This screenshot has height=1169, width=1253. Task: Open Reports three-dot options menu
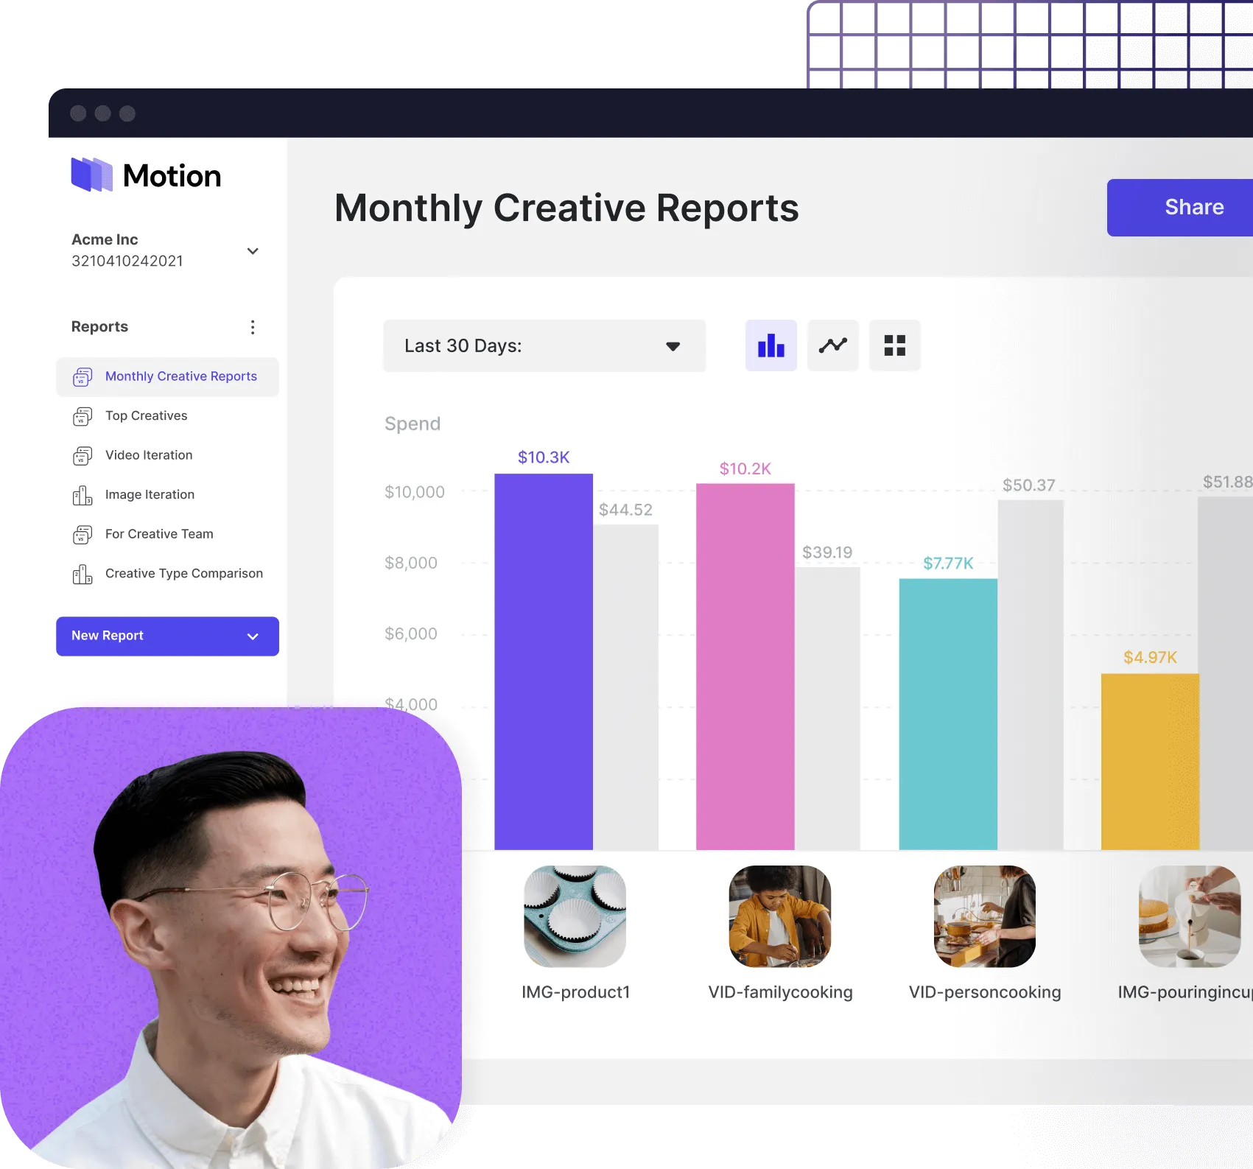(253, 327)
